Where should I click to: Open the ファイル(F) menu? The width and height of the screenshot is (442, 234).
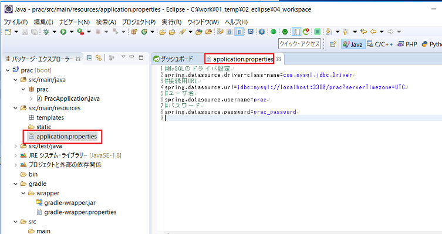tap(16, 22)
